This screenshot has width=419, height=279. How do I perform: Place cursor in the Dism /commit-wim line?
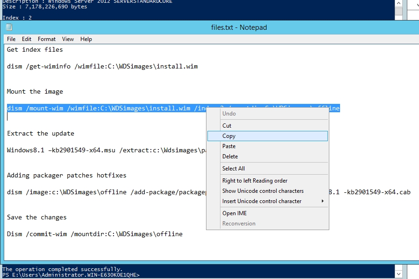(x=94, y=234)
